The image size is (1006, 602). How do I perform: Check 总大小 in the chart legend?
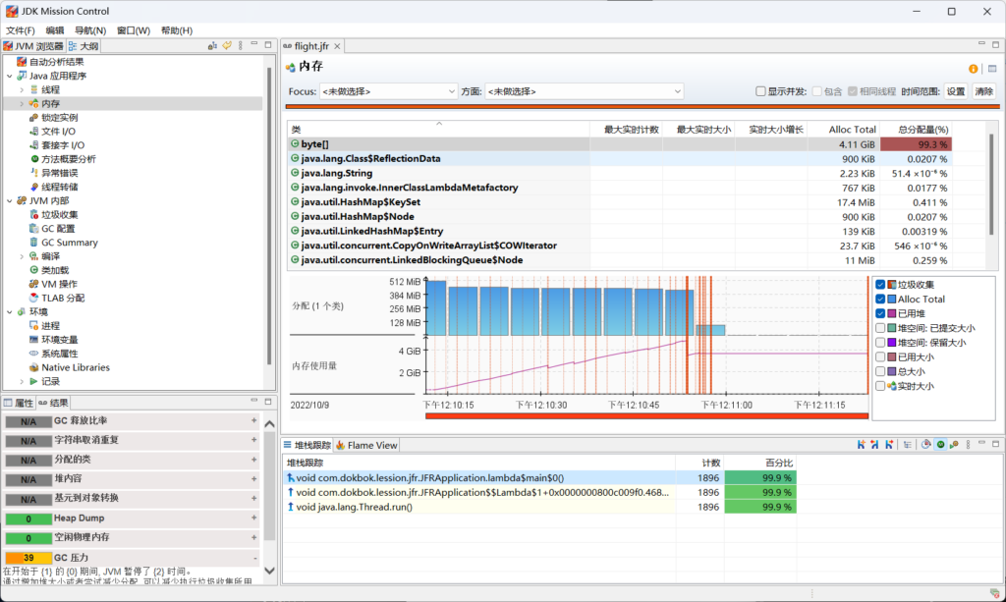tap(880, 371)
